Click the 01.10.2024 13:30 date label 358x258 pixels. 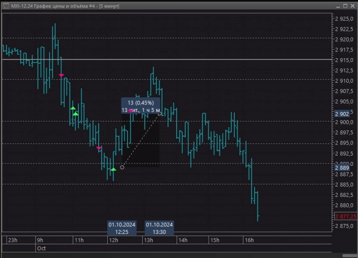coord(159,228)
